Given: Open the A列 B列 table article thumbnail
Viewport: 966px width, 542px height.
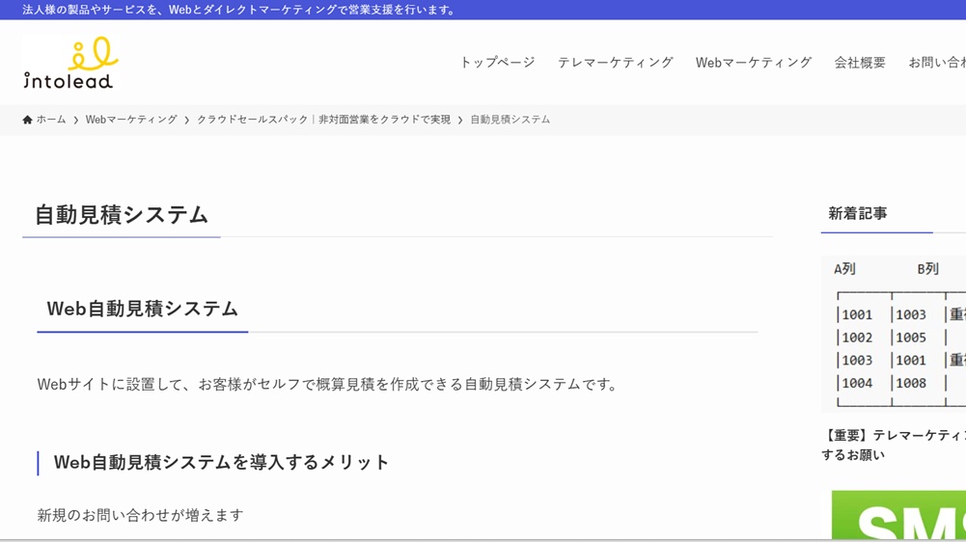Looking at the screenshot, I should tap(894, 334).
